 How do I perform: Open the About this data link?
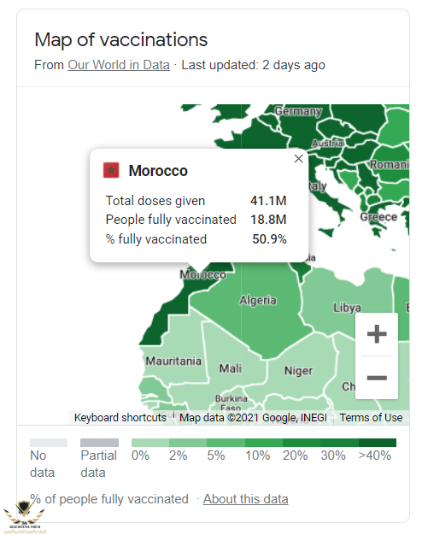click(246, 499)
